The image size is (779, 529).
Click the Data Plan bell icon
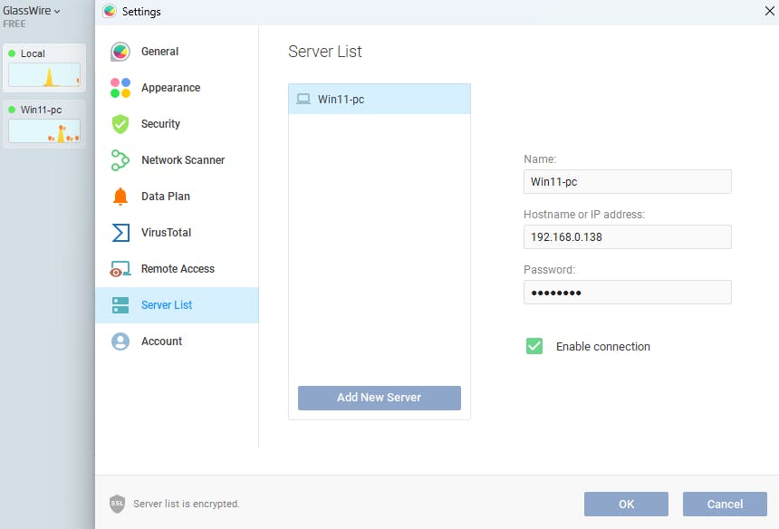click(120, 197)
